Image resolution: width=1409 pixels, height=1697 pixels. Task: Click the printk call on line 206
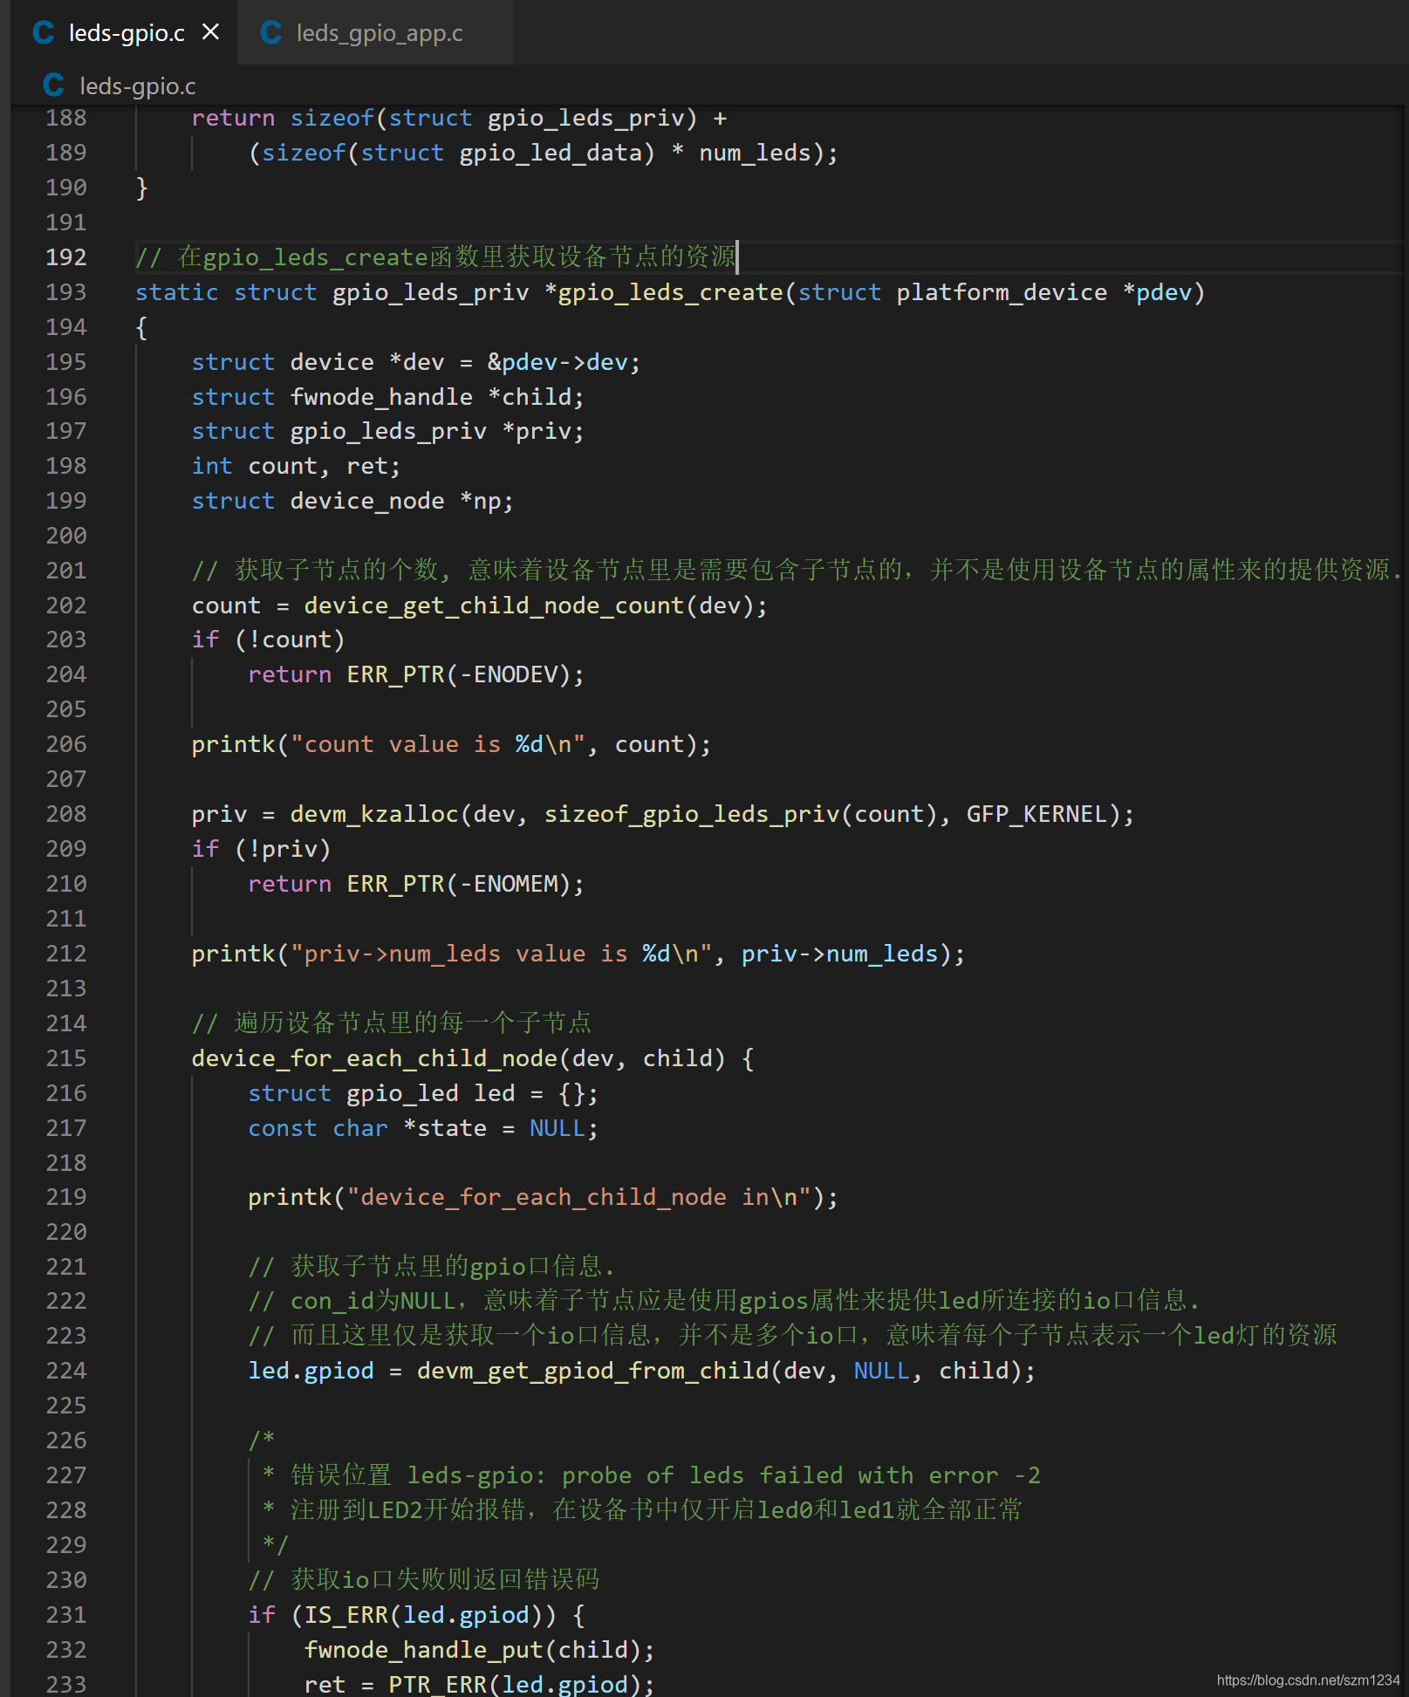coord(232,743)
